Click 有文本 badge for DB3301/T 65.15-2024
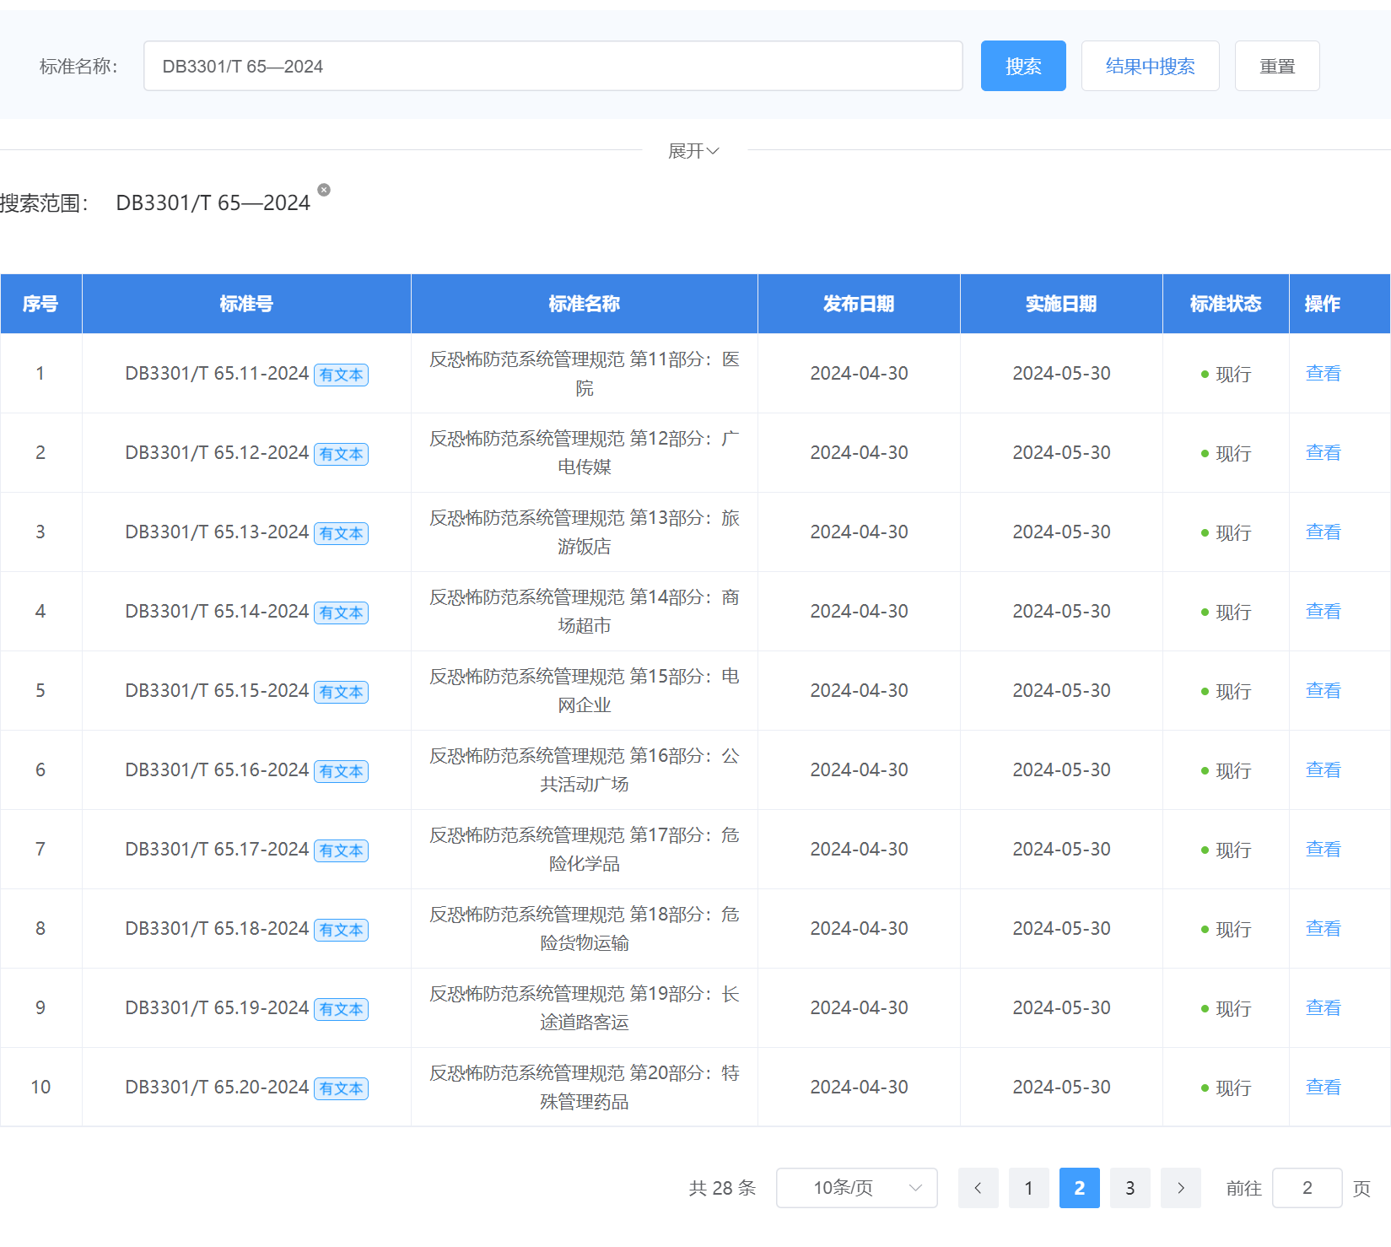This screenshot has height=1247, width=1391. [x=341, y=692]
